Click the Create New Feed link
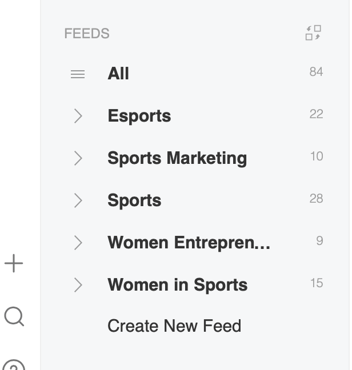The height and width of the screenshot is (370, 352). 174,326
